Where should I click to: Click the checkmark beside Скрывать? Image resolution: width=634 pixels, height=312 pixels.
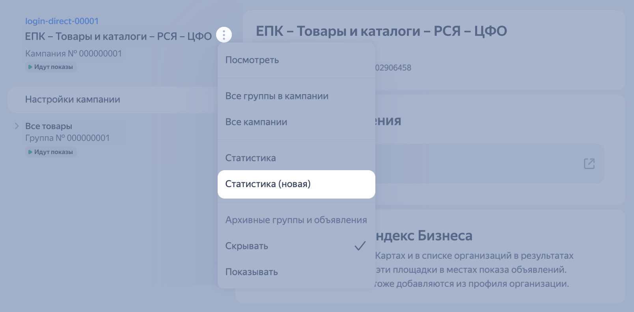[x=360, y=246]
